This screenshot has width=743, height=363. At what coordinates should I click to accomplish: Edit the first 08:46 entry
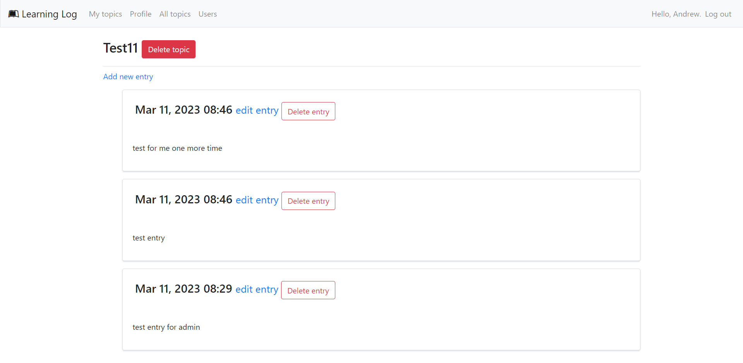click(x=257, y=110)
